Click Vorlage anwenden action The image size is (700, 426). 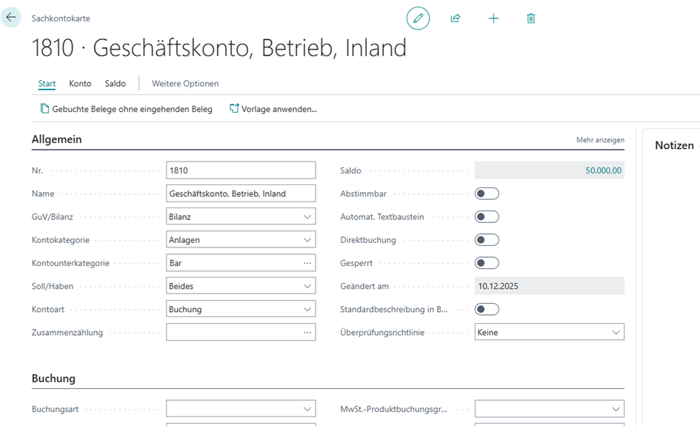[x=273, y=109]
